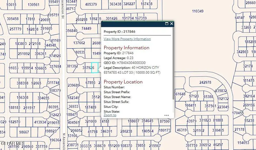The image size is (256, 150).
Task: Click parcel labeled 257779
Action: [15, 29]
